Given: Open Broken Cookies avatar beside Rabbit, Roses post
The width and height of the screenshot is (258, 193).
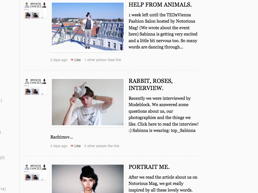Looking at the screenshot, I should [x=35, y=86].
